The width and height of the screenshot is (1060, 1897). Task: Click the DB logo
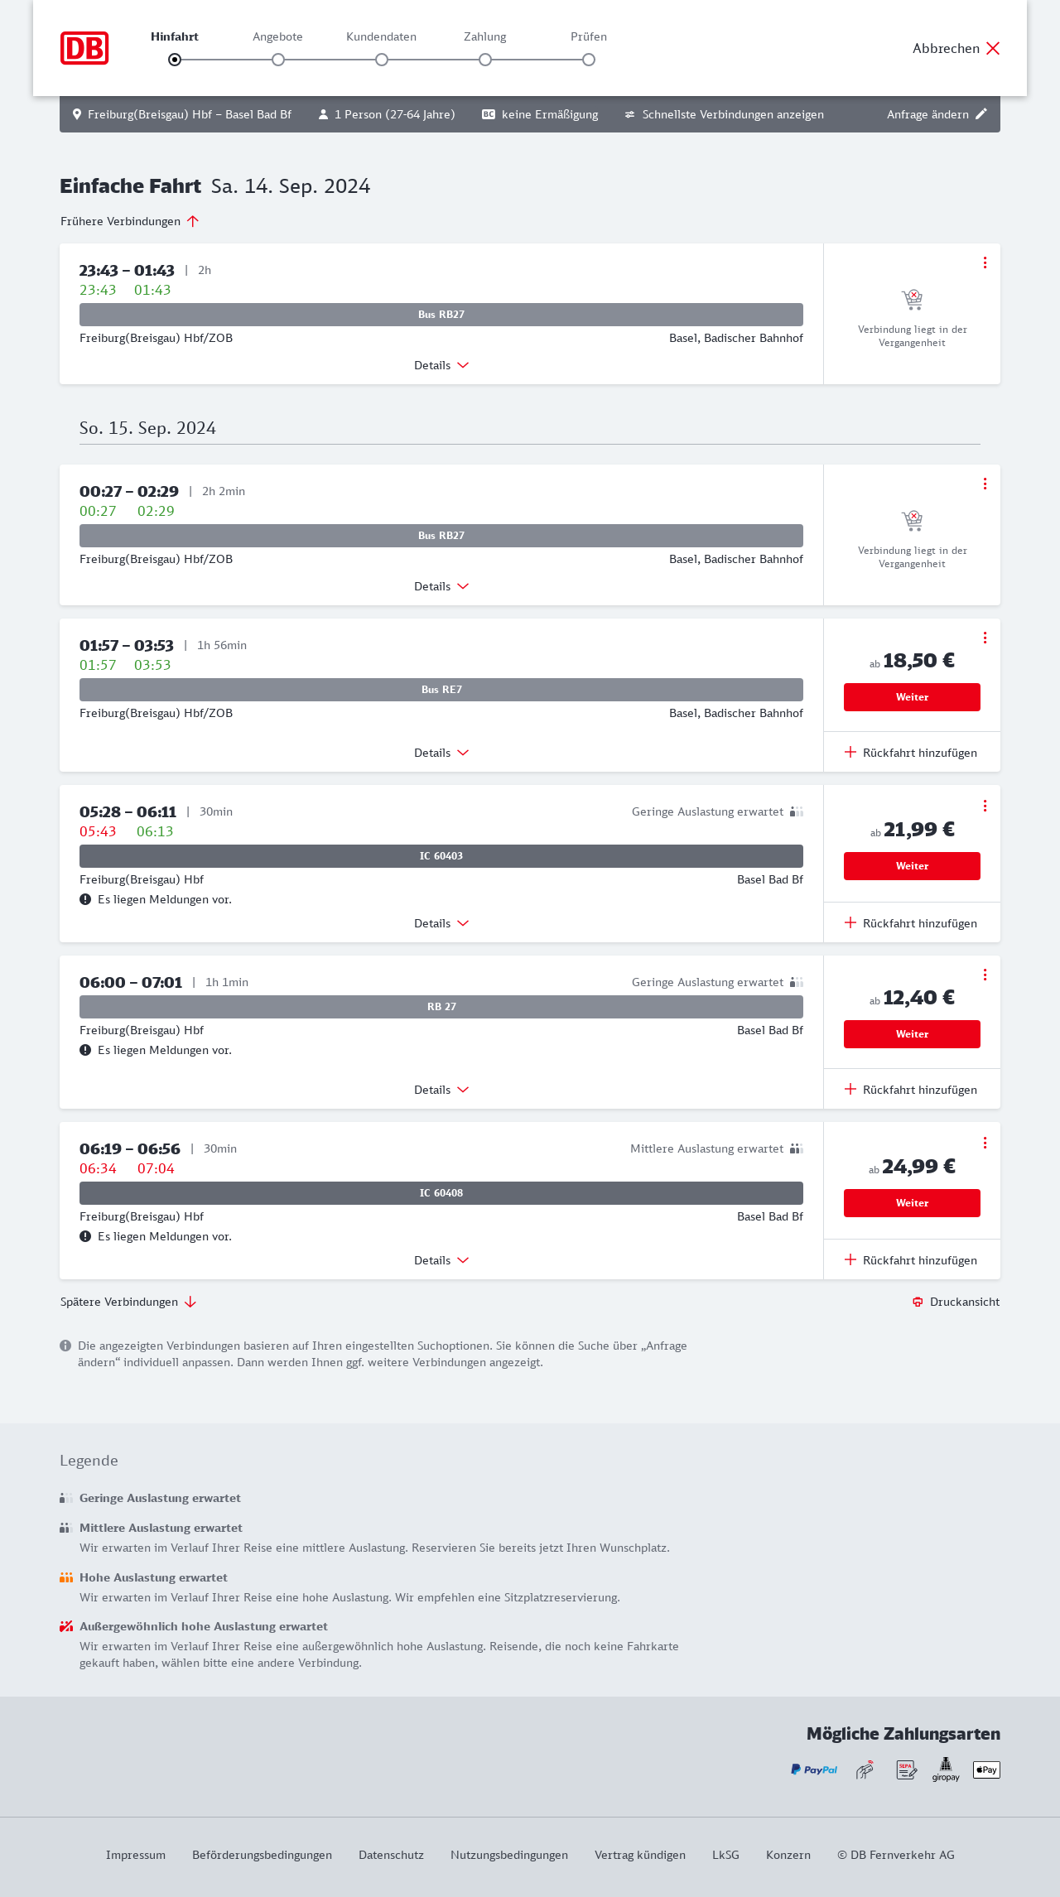(84, 48)
